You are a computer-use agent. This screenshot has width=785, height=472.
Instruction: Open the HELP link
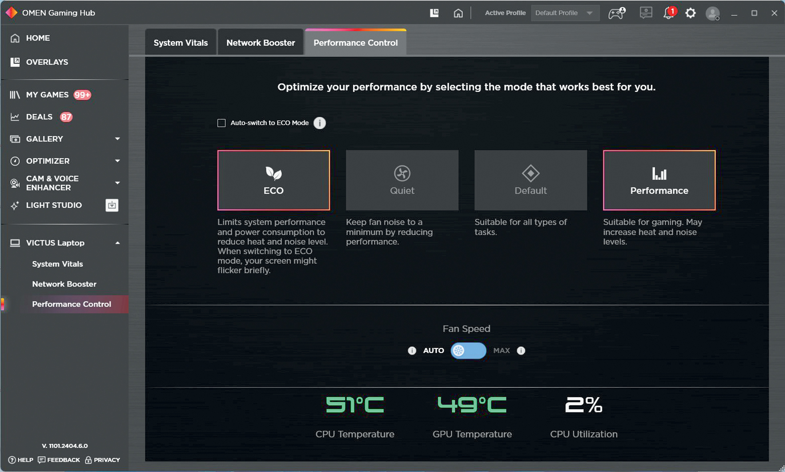point(21,460)
